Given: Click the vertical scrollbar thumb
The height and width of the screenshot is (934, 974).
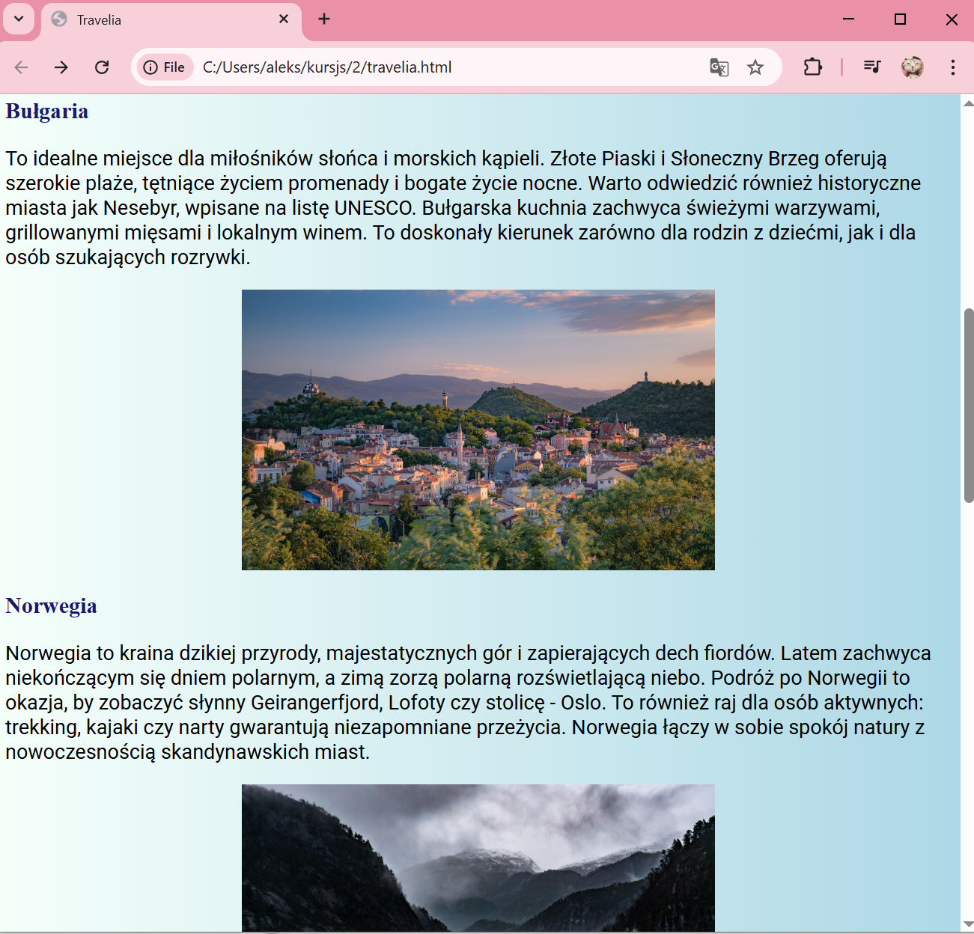Looking at the screenshot, I should coord(968,405).
